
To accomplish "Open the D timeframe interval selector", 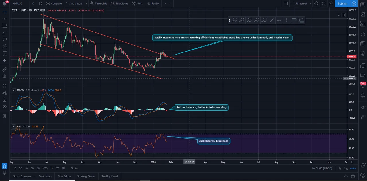I will click(x=33, y=3).
